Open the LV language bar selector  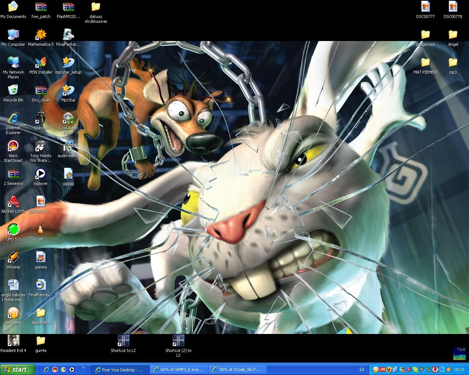point(362,370)
